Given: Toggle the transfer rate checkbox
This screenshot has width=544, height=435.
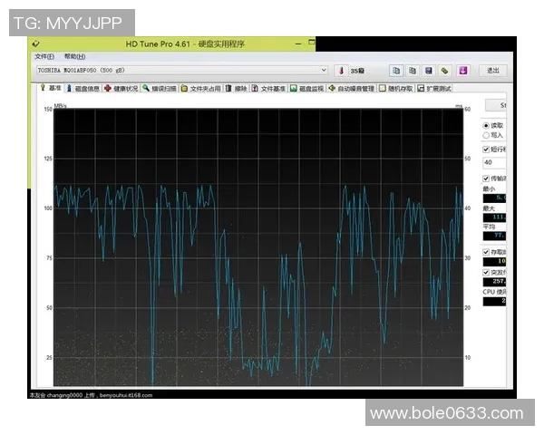Looking at the screenshot, I should click(487, 179).
